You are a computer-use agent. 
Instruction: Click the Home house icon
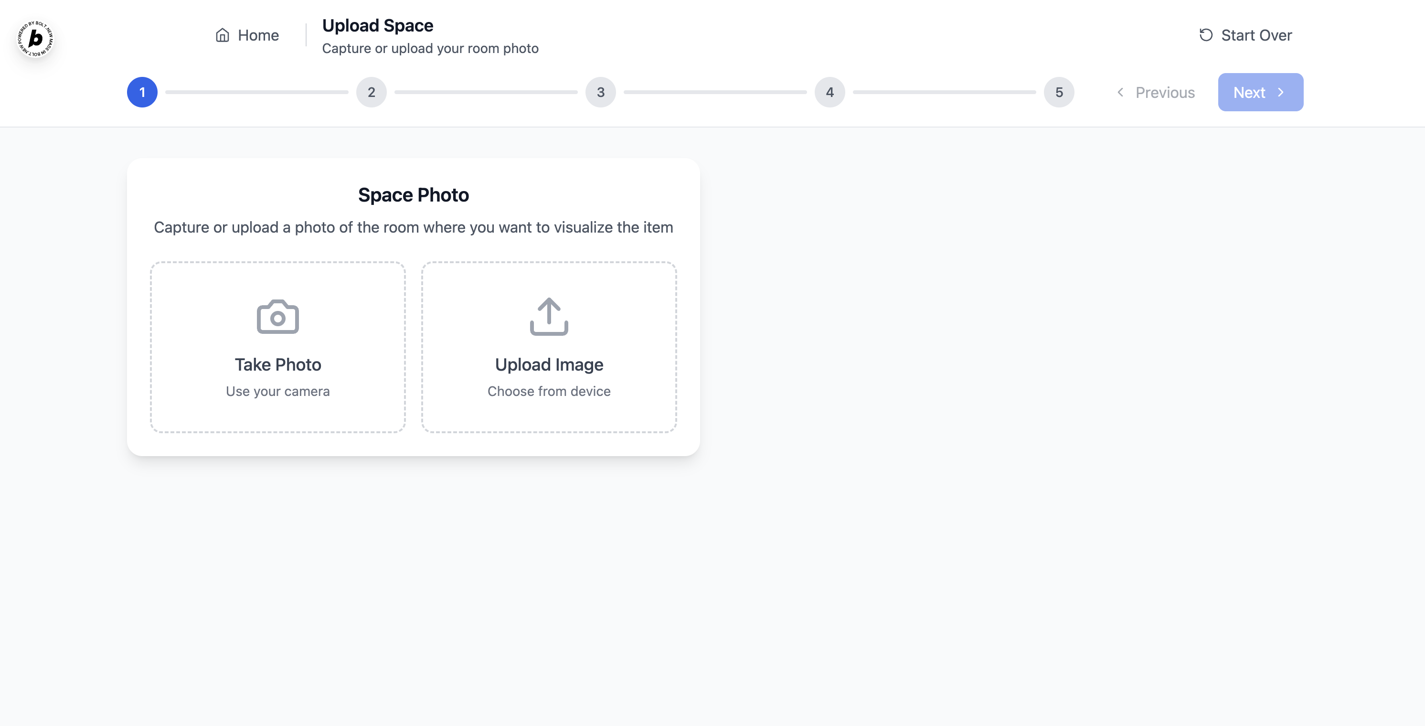(223, 35)
